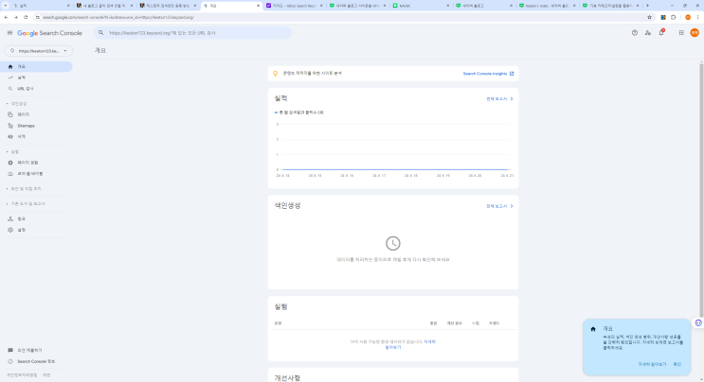The image size is (704, 382).
Task: Open 설정 Settings in the sidebar
Action: click(36, 230)
